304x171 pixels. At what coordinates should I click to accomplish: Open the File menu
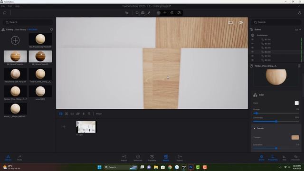(x=3, y=6)
